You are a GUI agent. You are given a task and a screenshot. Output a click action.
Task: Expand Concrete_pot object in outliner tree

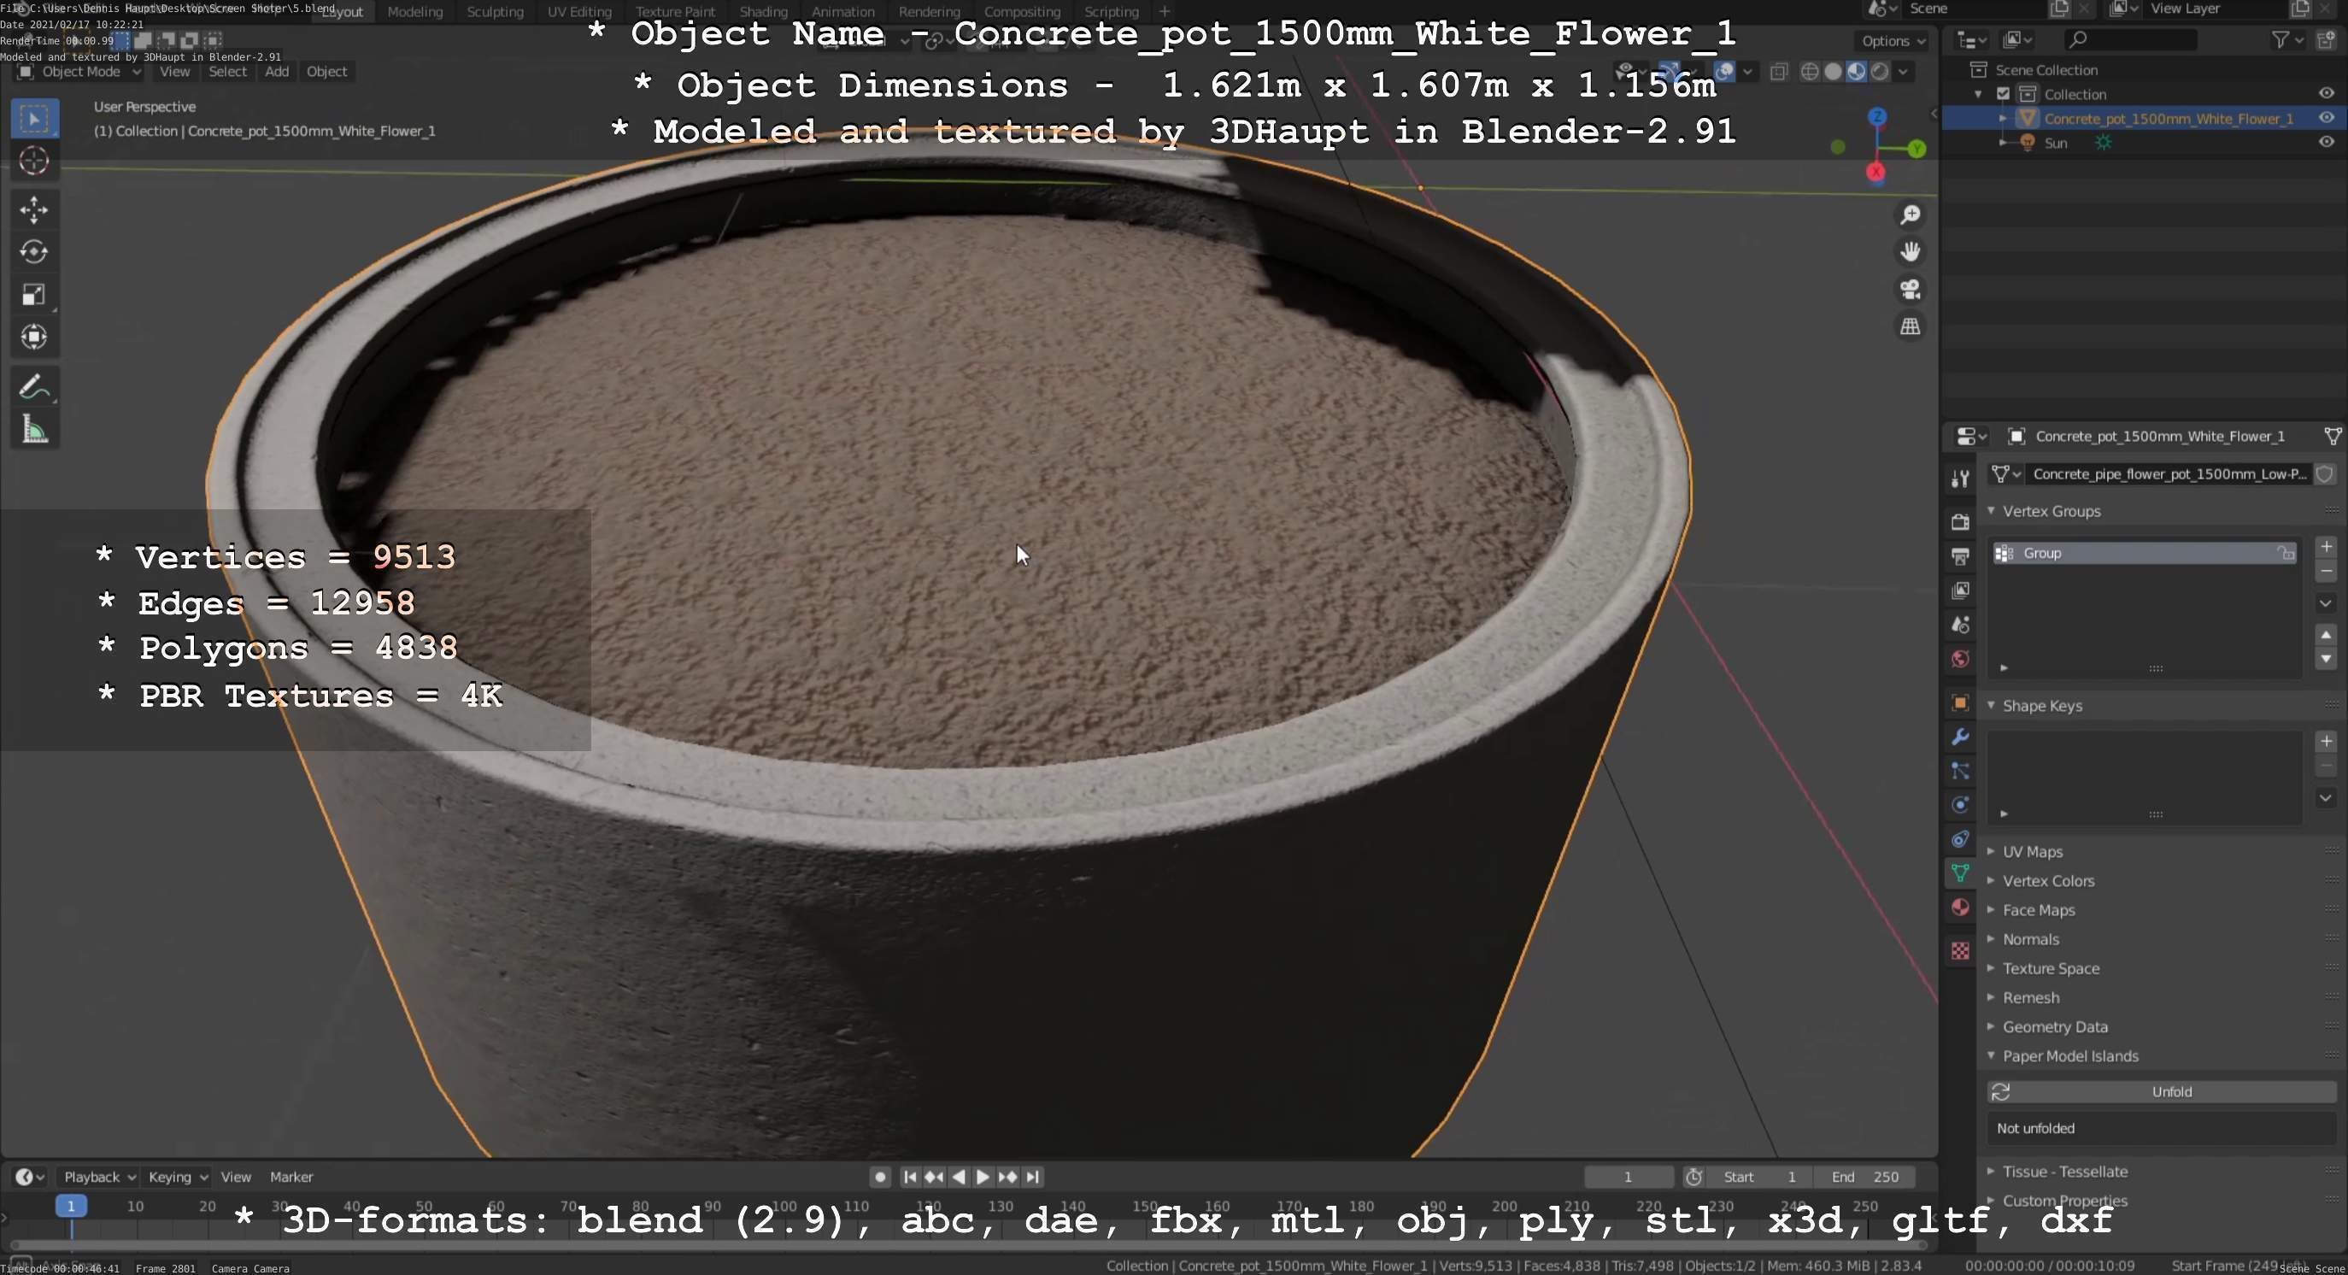point(2003,119)
